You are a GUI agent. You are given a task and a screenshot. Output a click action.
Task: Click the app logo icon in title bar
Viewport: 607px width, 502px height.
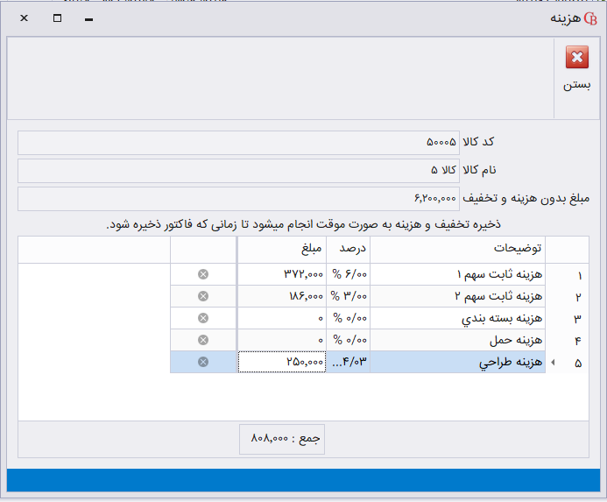(x=589, y=18)
